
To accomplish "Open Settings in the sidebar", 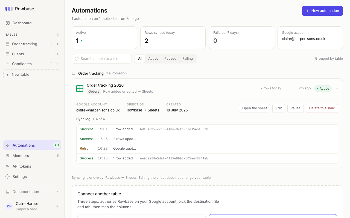I will point(32,177).
